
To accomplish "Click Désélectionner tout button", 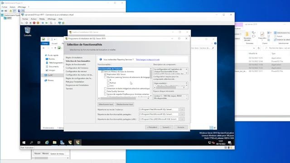I will [x=125, y=105].
